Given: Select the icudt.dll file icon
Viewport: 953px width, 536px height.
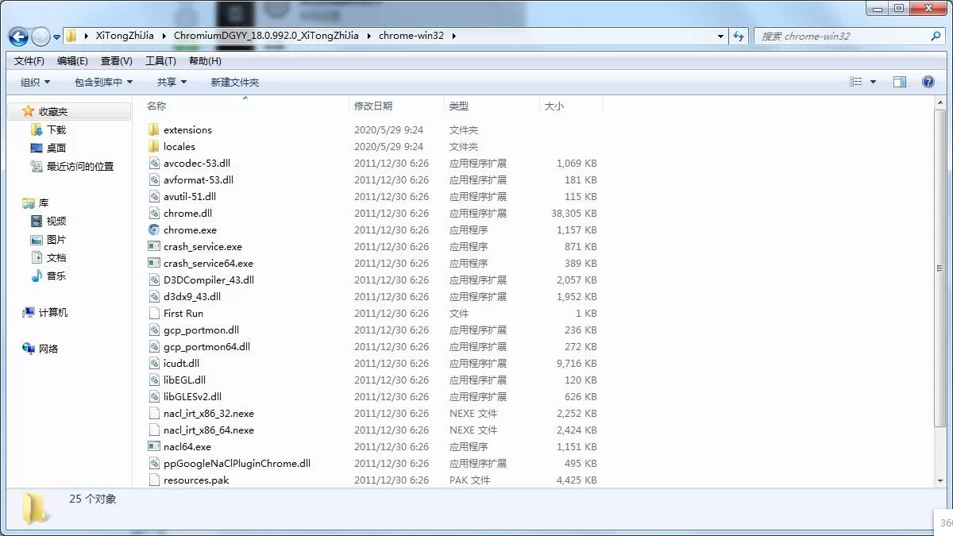Looking at the screenshot, I should pyautogui.click(x=154, y=363).
